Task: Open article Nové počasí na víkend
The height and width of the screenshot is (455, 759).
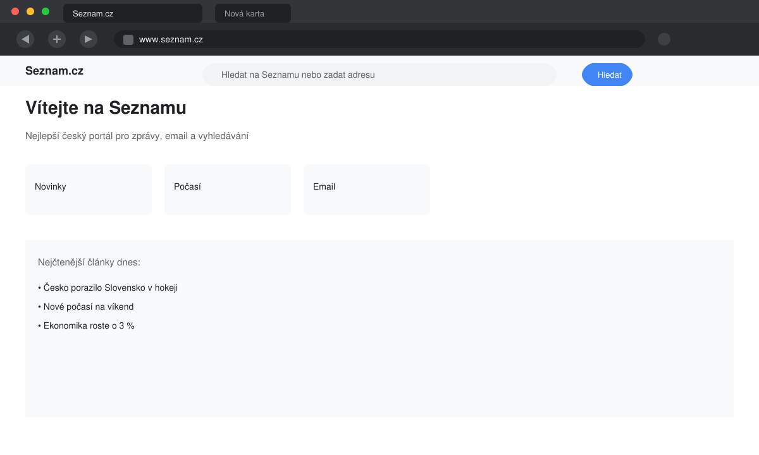Action: pyautogui.click(x=86, y=306)
